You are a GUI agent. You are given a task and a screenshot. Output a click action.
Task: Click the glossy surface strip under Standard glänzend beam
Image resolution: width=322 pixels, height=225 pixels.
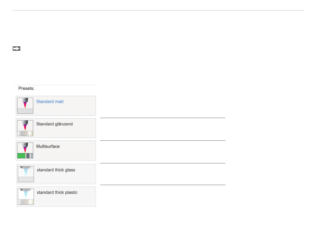[25, 133]
